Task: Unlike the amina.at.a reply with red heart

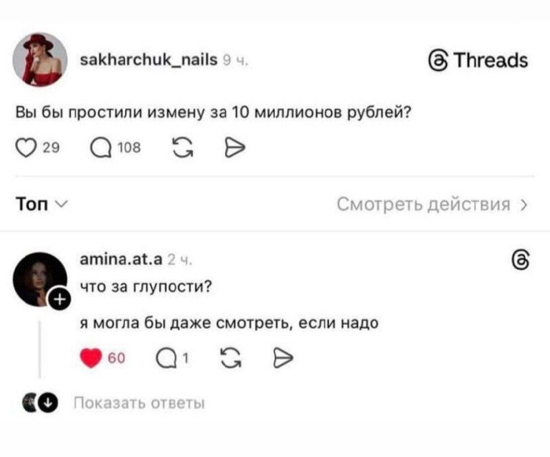Action: [91, 358]
